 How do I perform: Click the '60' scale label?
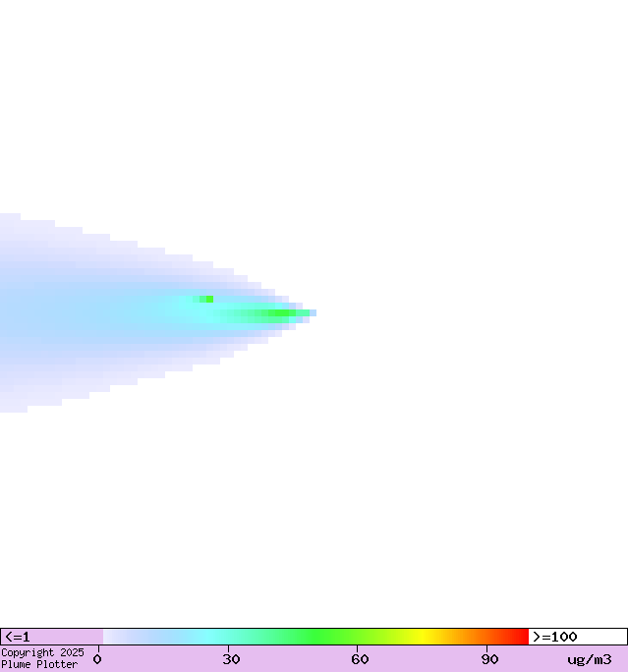pyautogui.click(x=360, y=659)
